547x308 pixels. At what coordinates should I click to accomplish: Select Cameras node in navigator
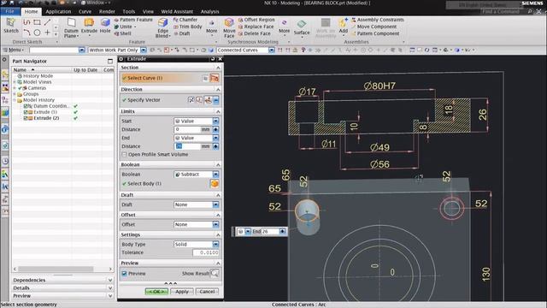[x=37, y=88]
